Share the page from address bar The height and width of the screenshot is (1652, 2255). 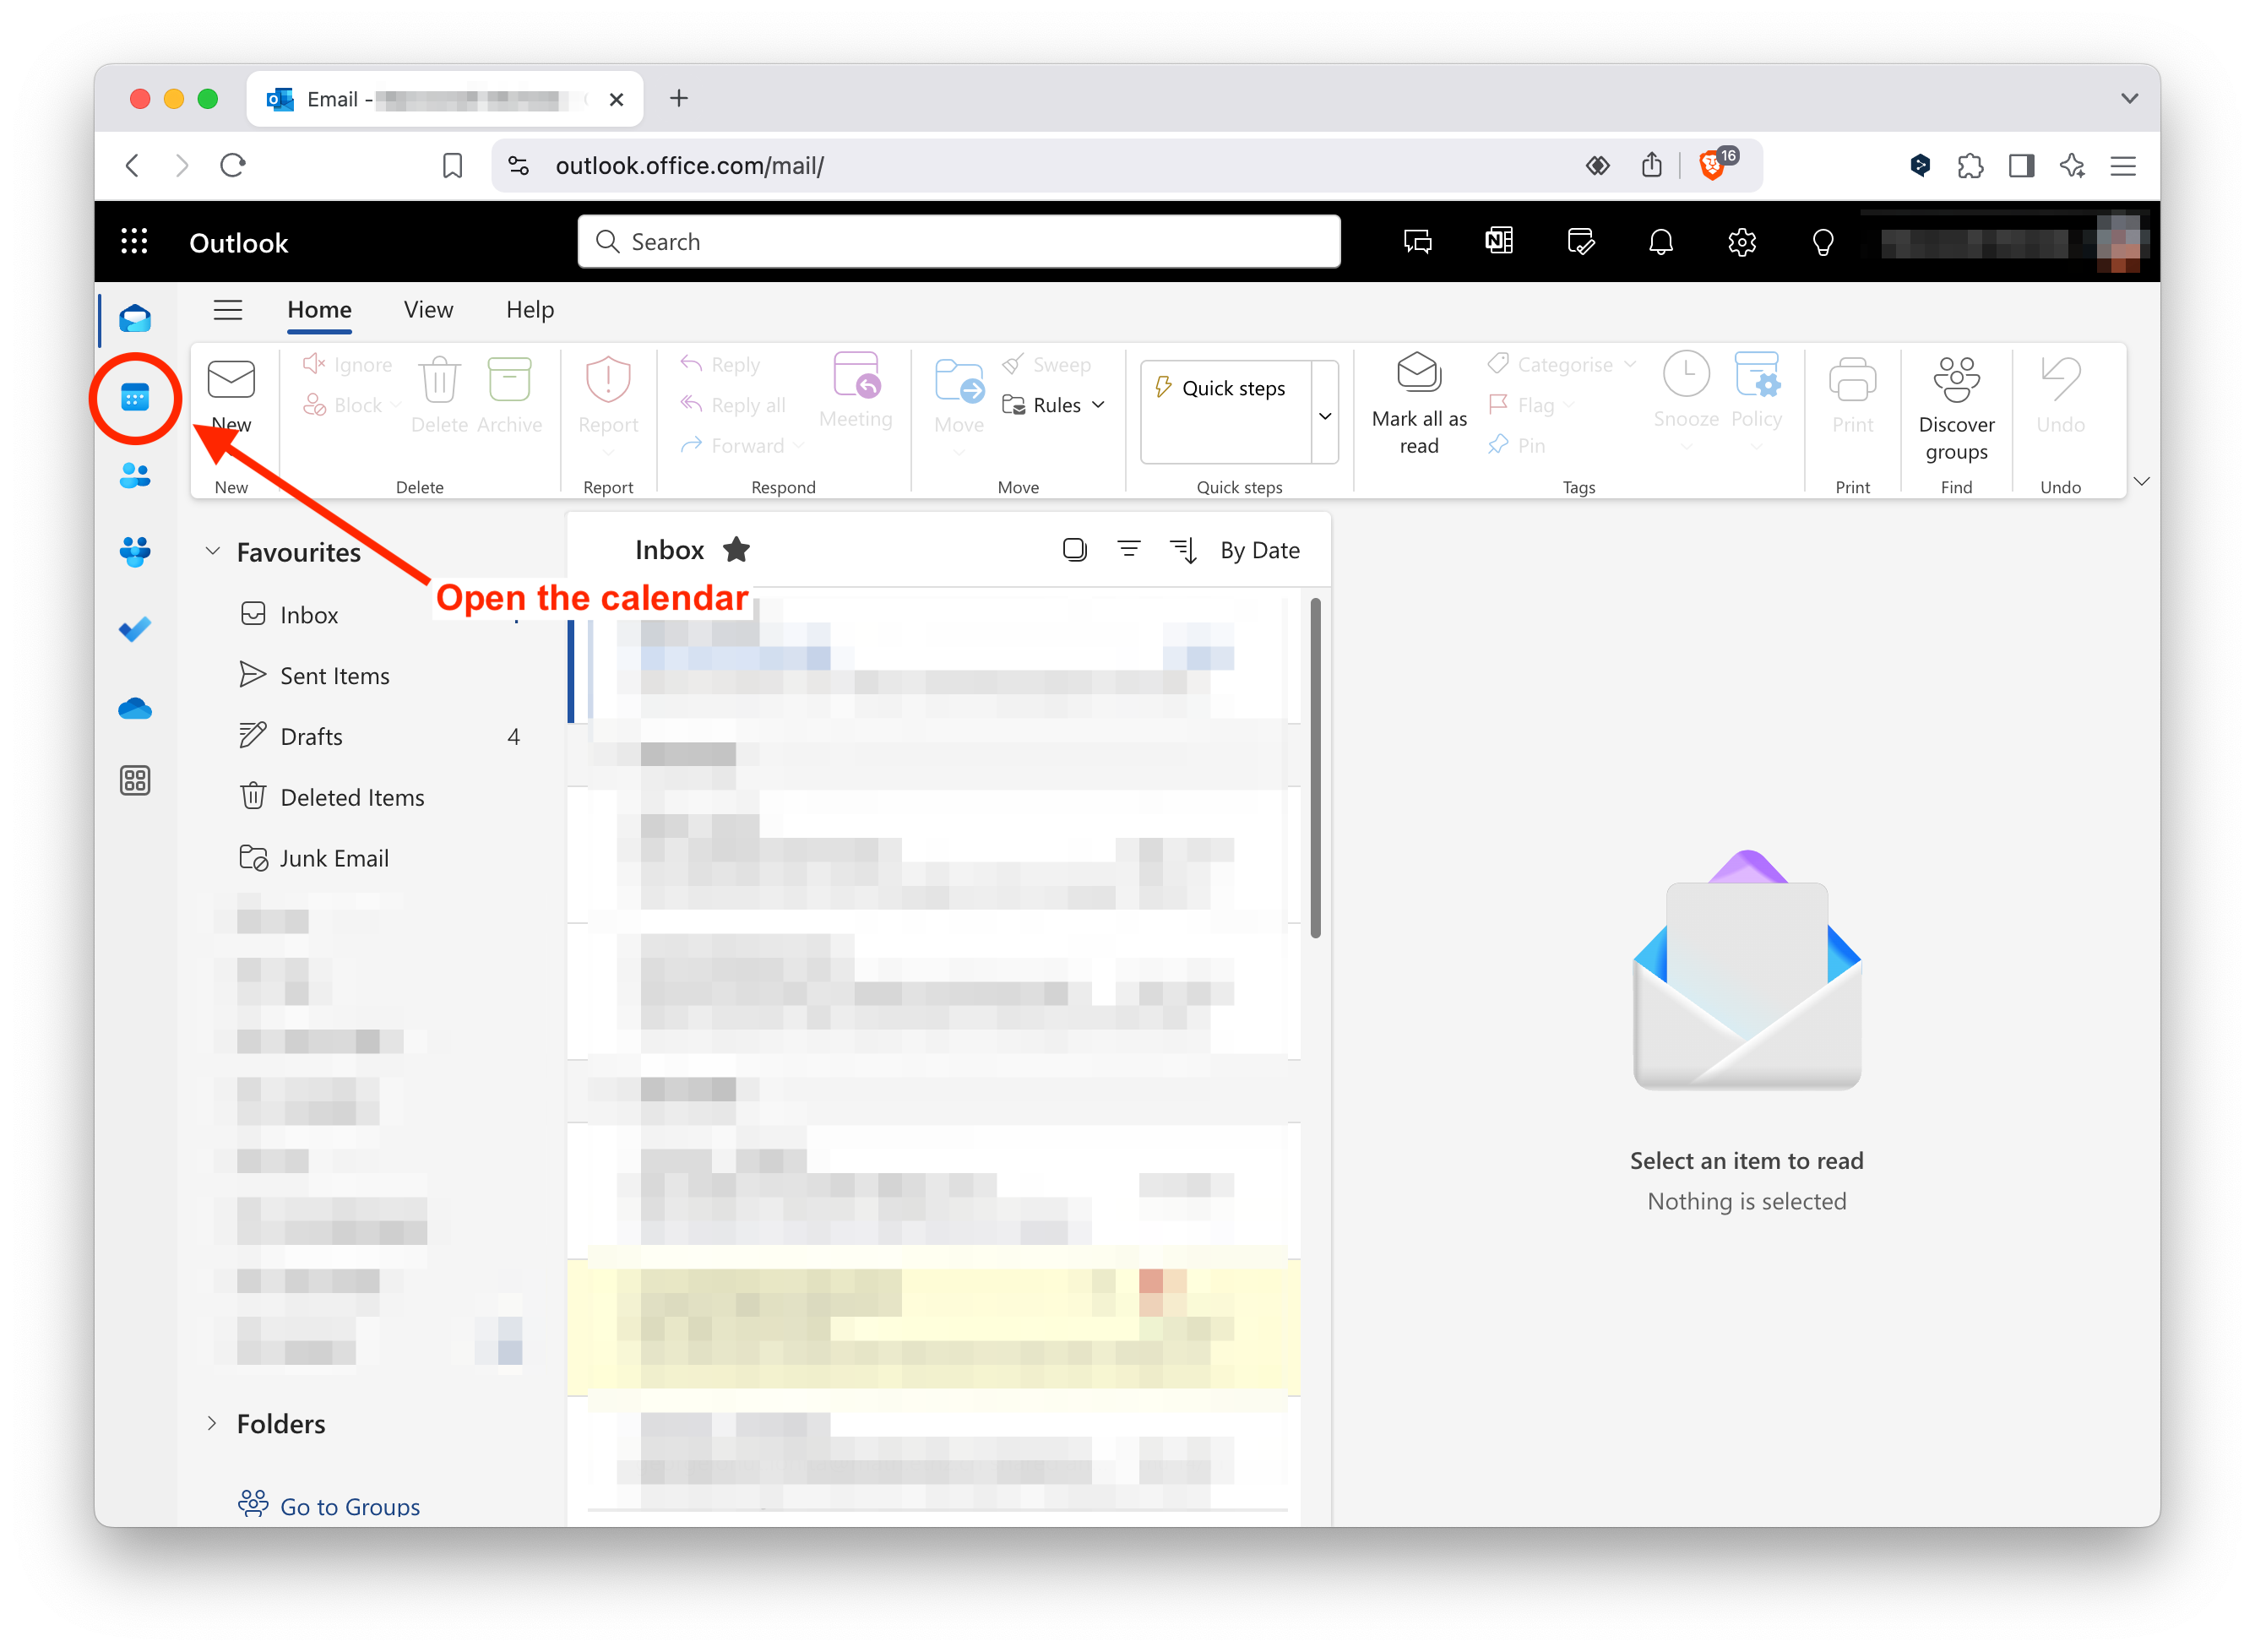pyautogui.click(x=1652, y=164)
